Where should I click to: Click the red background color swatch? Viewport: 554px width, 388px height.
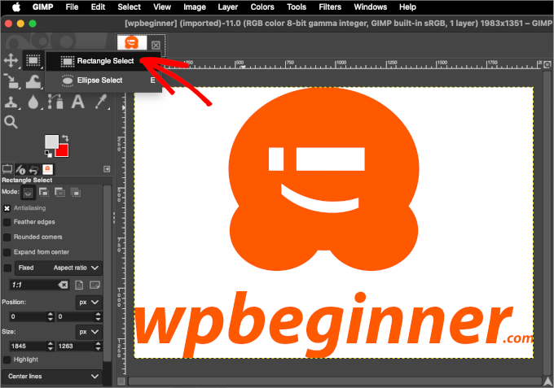point(62,151)
